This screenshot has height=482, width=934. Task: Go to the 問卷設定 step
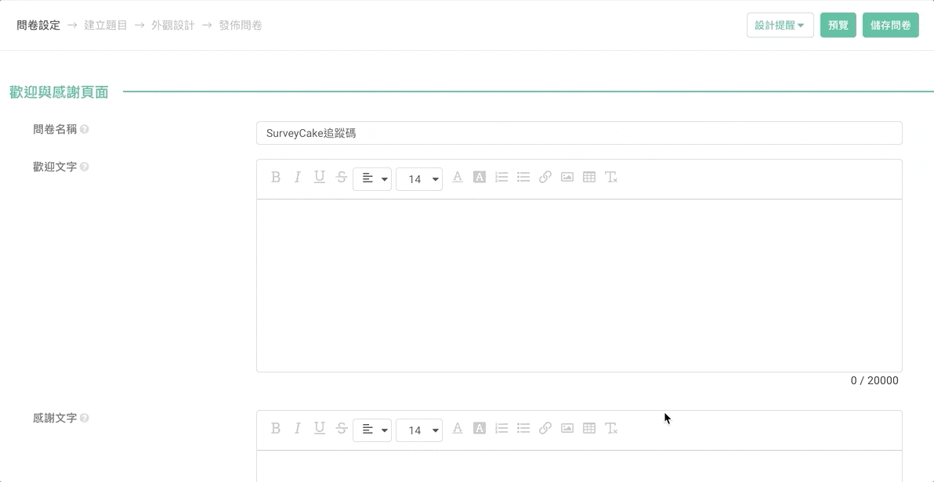pos(38,26)
